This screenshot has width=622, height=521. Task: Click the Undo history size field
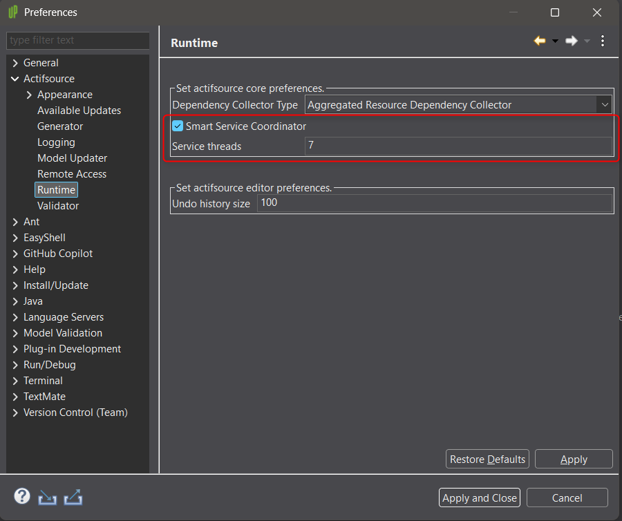[x=434, y=203]
